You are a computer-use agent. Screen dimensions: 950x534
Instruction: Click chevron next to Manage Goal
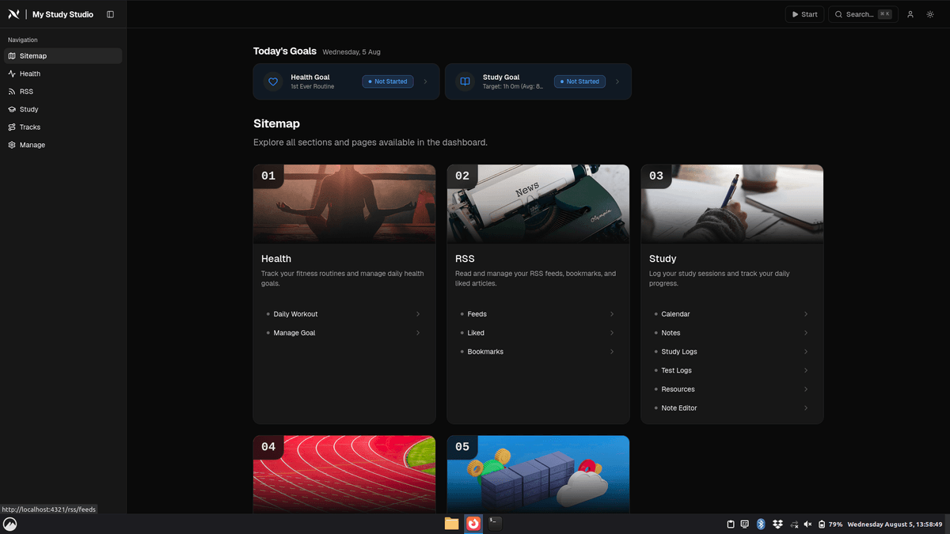[x=418, y=333]
